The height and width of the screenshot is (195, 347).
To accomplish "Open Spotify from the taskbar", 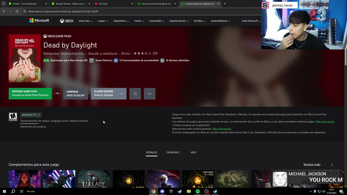I will tap(198, 191).
